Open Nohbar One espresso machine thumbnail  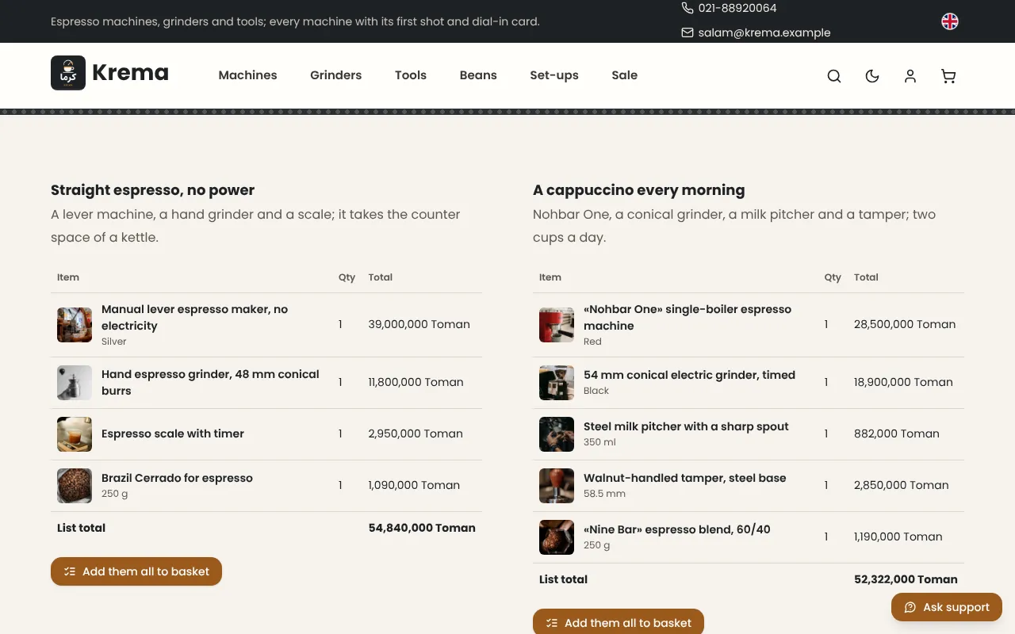click(557, 325)
